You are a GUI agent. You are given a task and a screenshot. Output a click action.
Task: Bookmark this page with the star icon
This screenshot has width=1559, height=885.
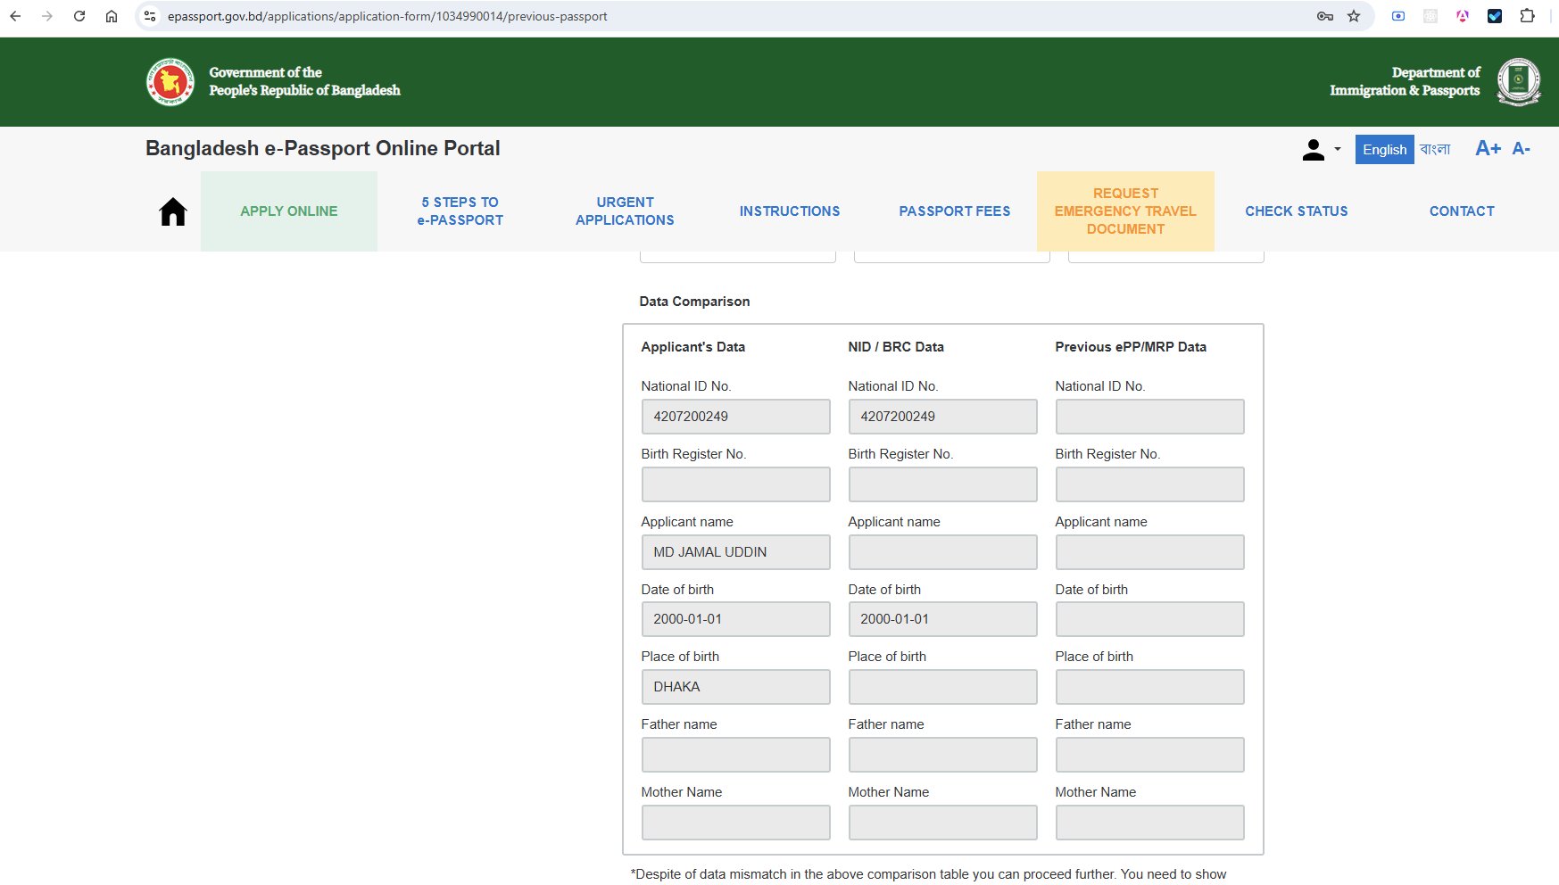[x=1354, y=16]
